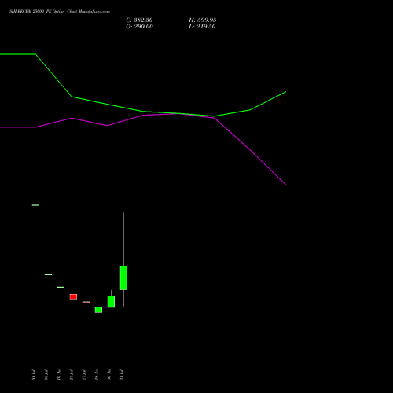Screen dimensions: 393x393
Task: Click the small green candle for 28 Jul
Action: tap(98, 310)
